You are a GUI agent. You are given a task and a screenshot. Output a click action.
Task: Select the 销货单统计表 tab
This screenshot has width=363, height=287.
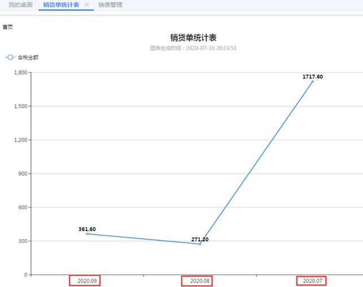[61, 5]
